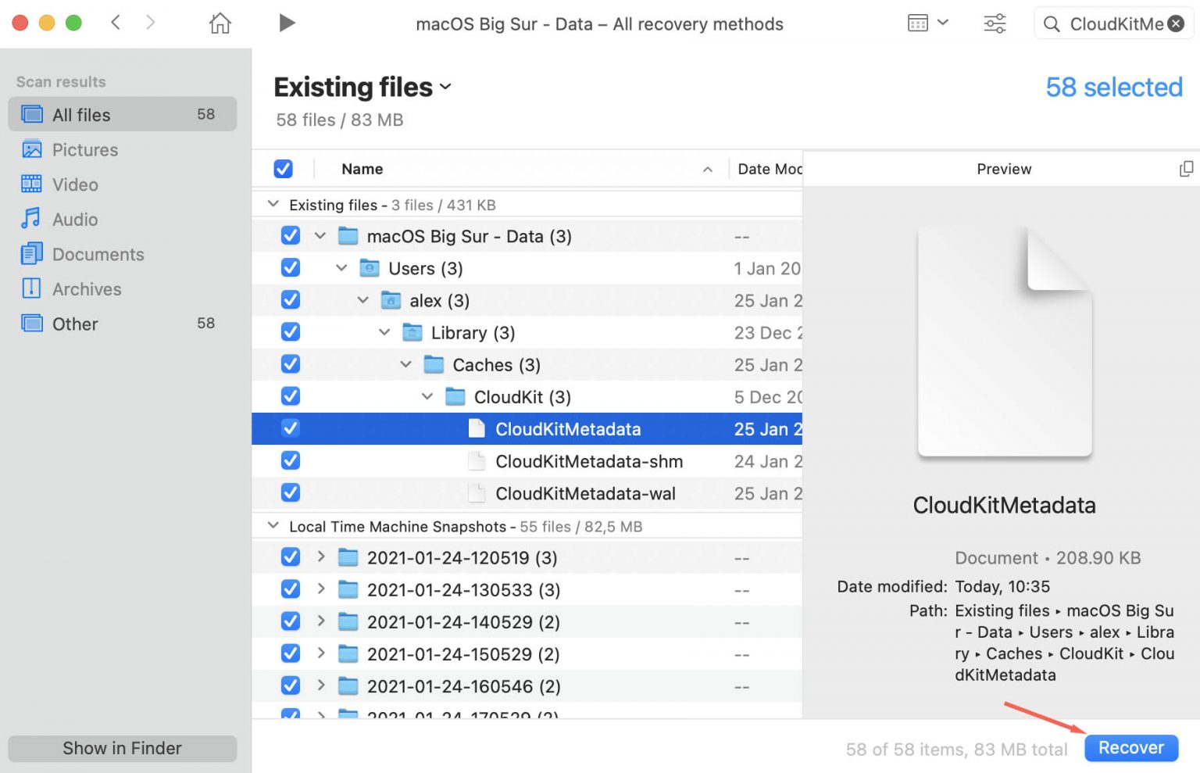Click the 2021-01-24-140529 folder icon
The image size is (1200, 773).
tap(348, 621)
